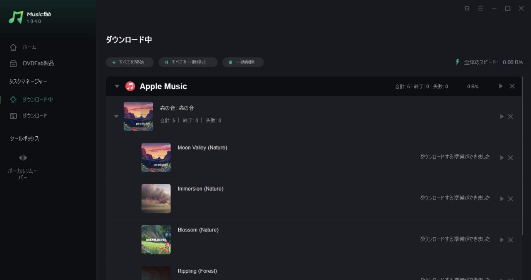Open the ダウンロード finished list
531x280 pixels.
(x=35, y=116)
